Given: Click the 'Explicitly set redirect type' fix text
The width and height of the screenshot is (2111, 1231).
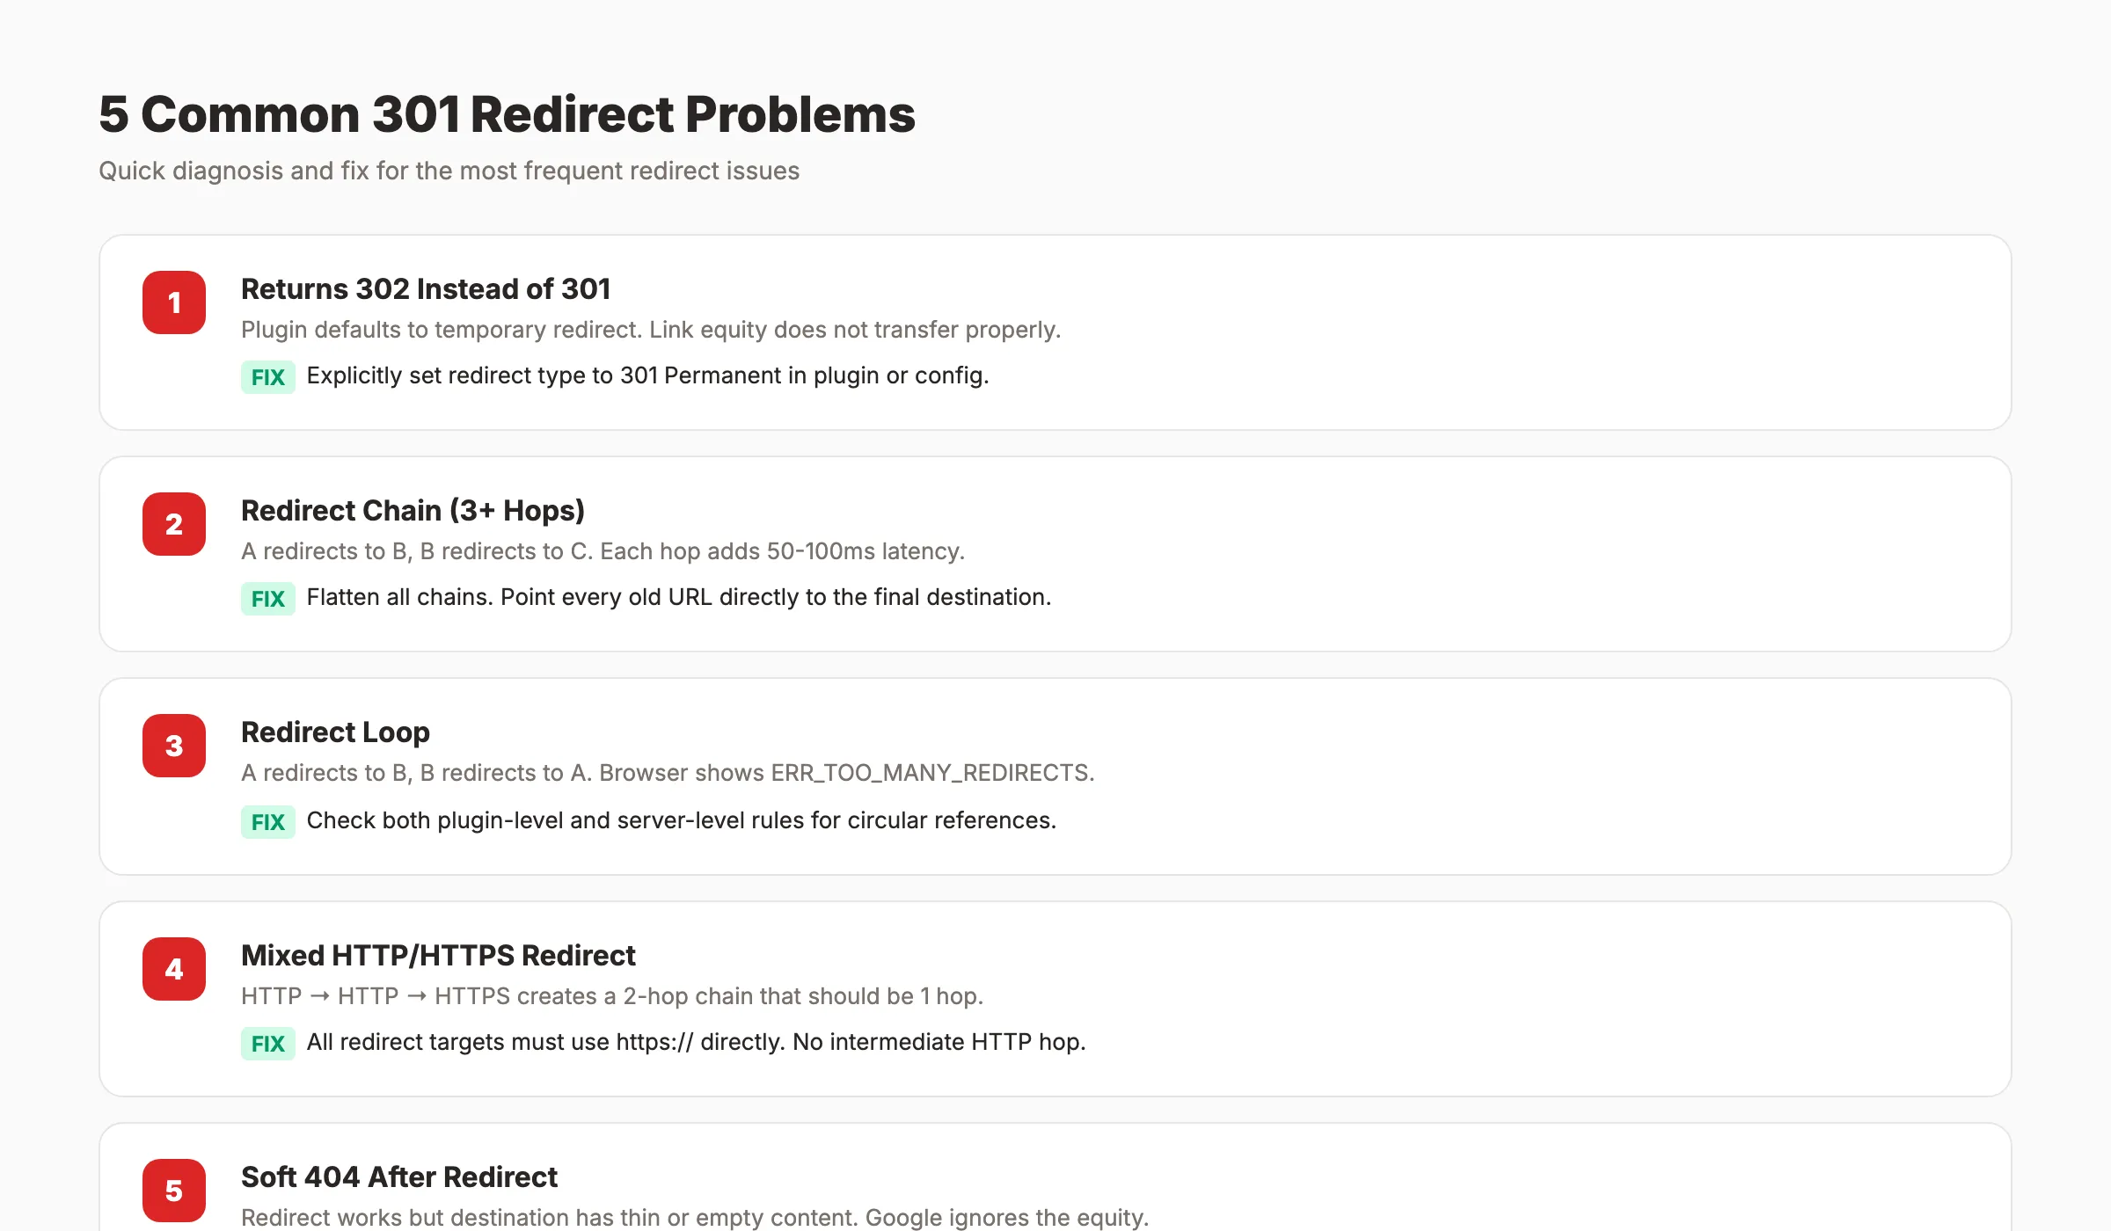Looking at the screenshot, I should coord(647,375).
